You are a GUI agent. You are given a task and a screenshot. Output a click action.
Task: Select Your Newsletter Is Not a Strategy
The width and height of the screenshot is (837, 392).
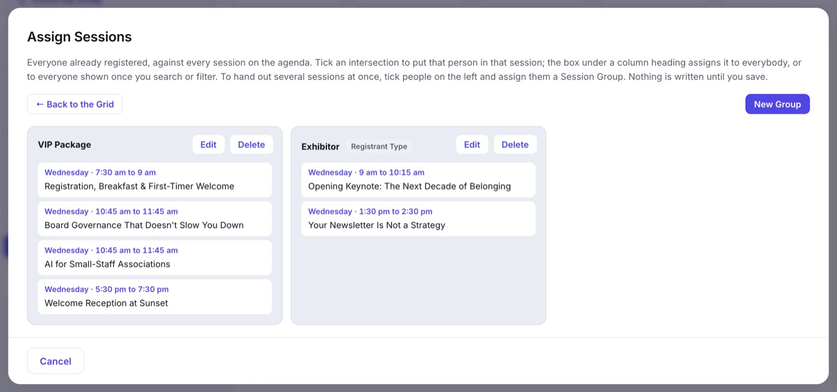tap(418, 219)
